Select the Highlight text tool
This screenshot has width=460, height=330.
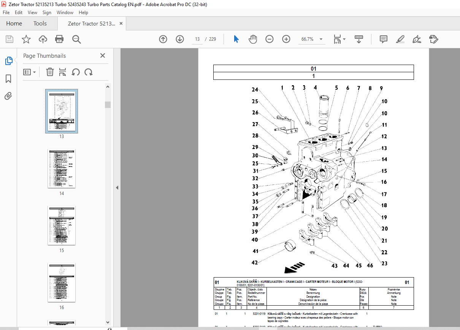(400, 39)
